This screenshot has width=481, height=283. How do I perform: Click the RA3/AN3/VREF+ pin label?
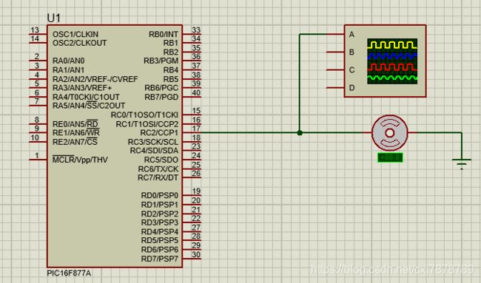coord(82,88)
